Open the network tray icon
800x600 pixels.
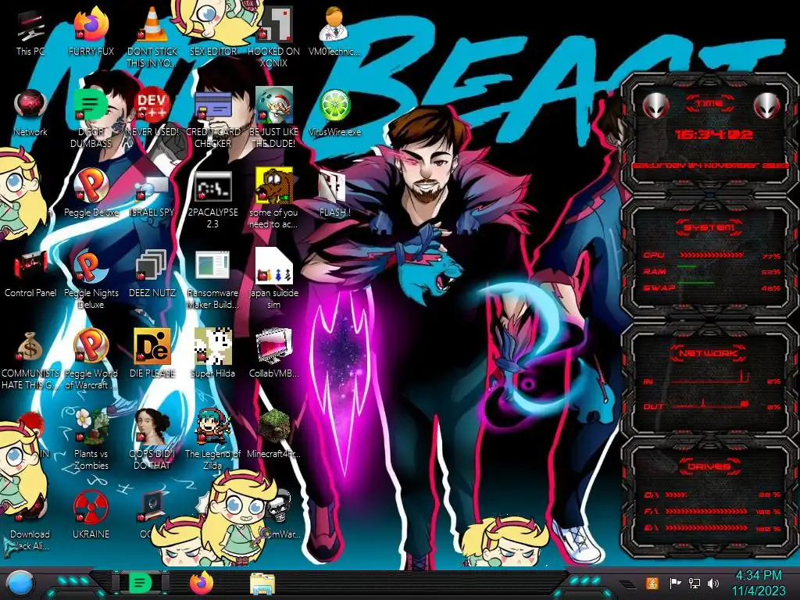(695, 583)
